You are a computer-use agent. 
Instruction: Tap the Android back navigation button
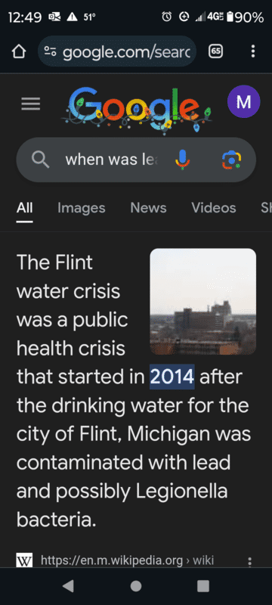click(68, 585)
